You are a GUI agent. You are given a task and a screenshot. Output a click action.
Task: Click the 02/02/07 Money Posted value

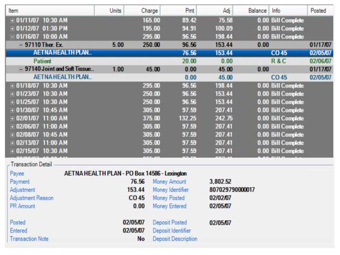pos(220,198)
